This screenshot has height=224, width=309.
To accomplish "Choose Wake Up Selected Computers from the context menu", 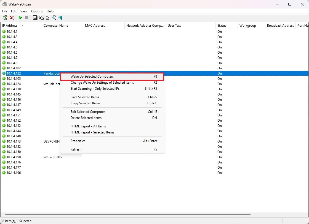I will click(x=92, y=76).
